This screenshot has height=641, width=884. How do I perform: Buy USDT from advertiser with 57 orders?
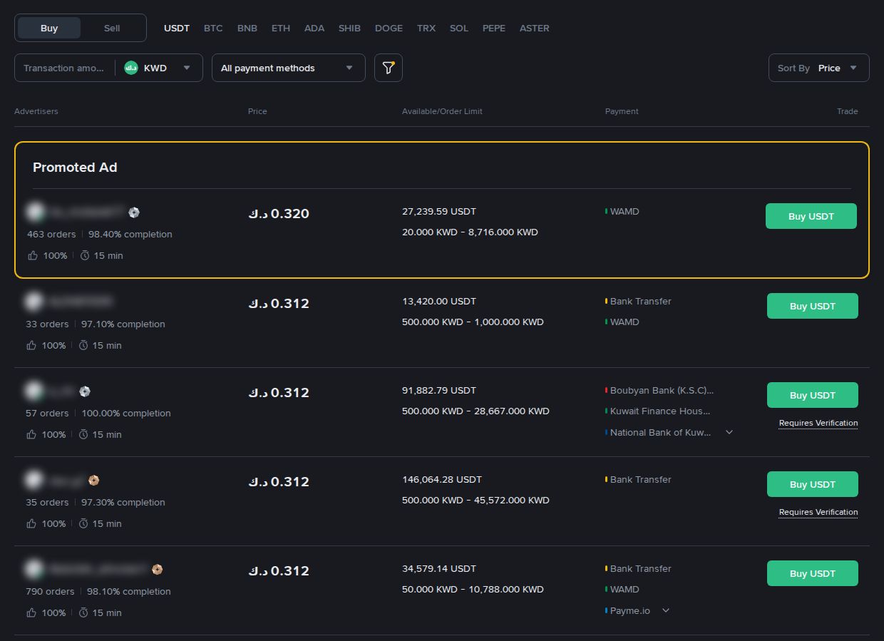[813, 395]
